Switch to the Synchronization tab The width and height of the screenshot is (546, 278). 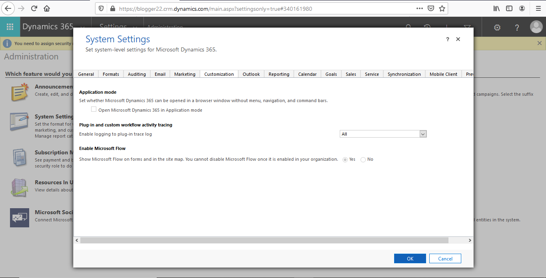click(404, 74)
